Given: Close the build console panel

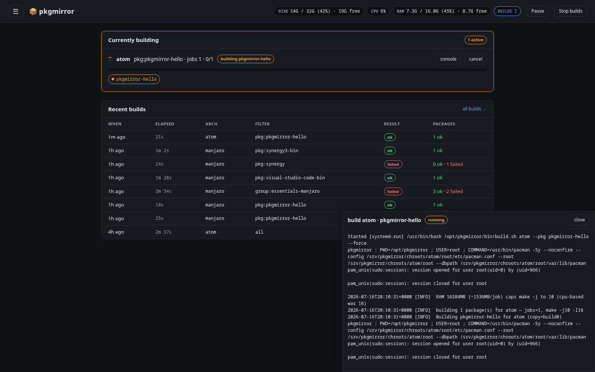Looking at the screenshot, I should (579, 220).
